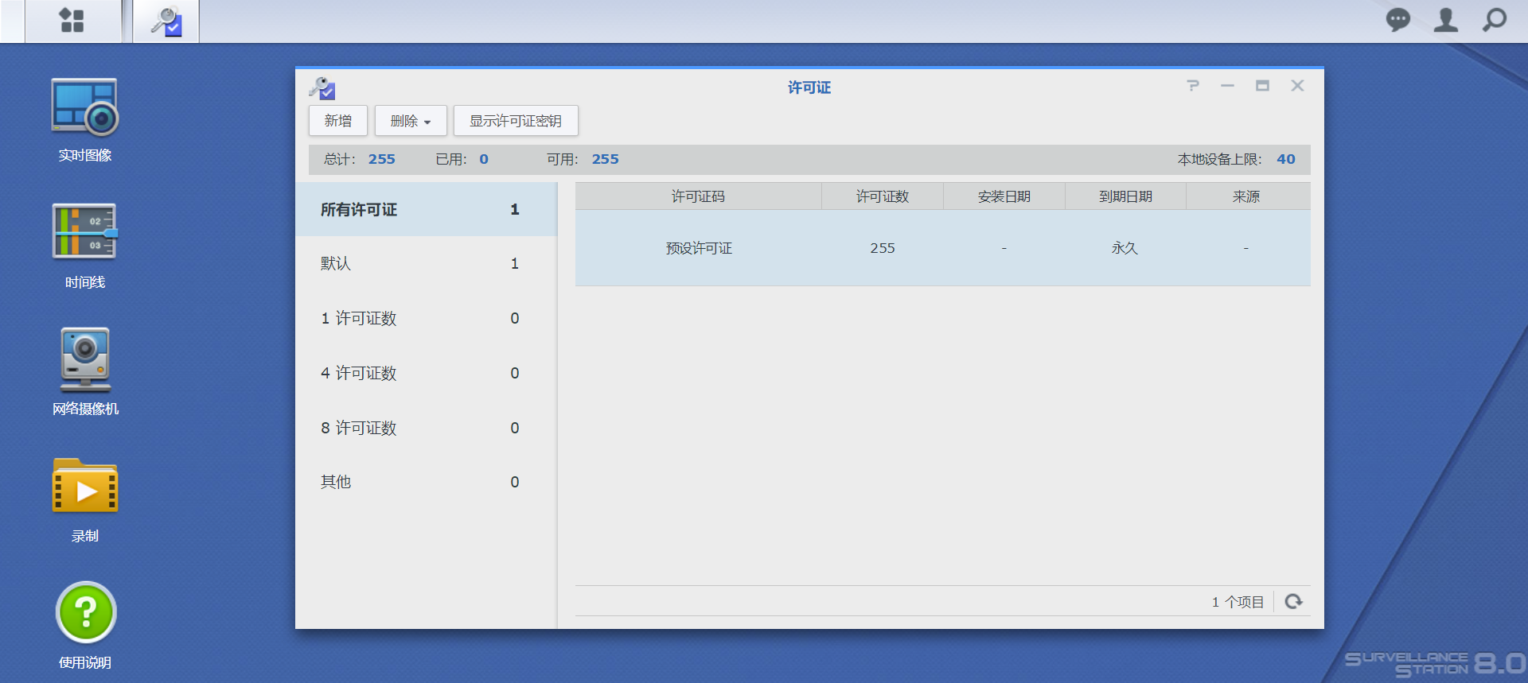Select 8 许可证数 category
The height and width of the screenshot is (683, 1528).
coord(427,428)
